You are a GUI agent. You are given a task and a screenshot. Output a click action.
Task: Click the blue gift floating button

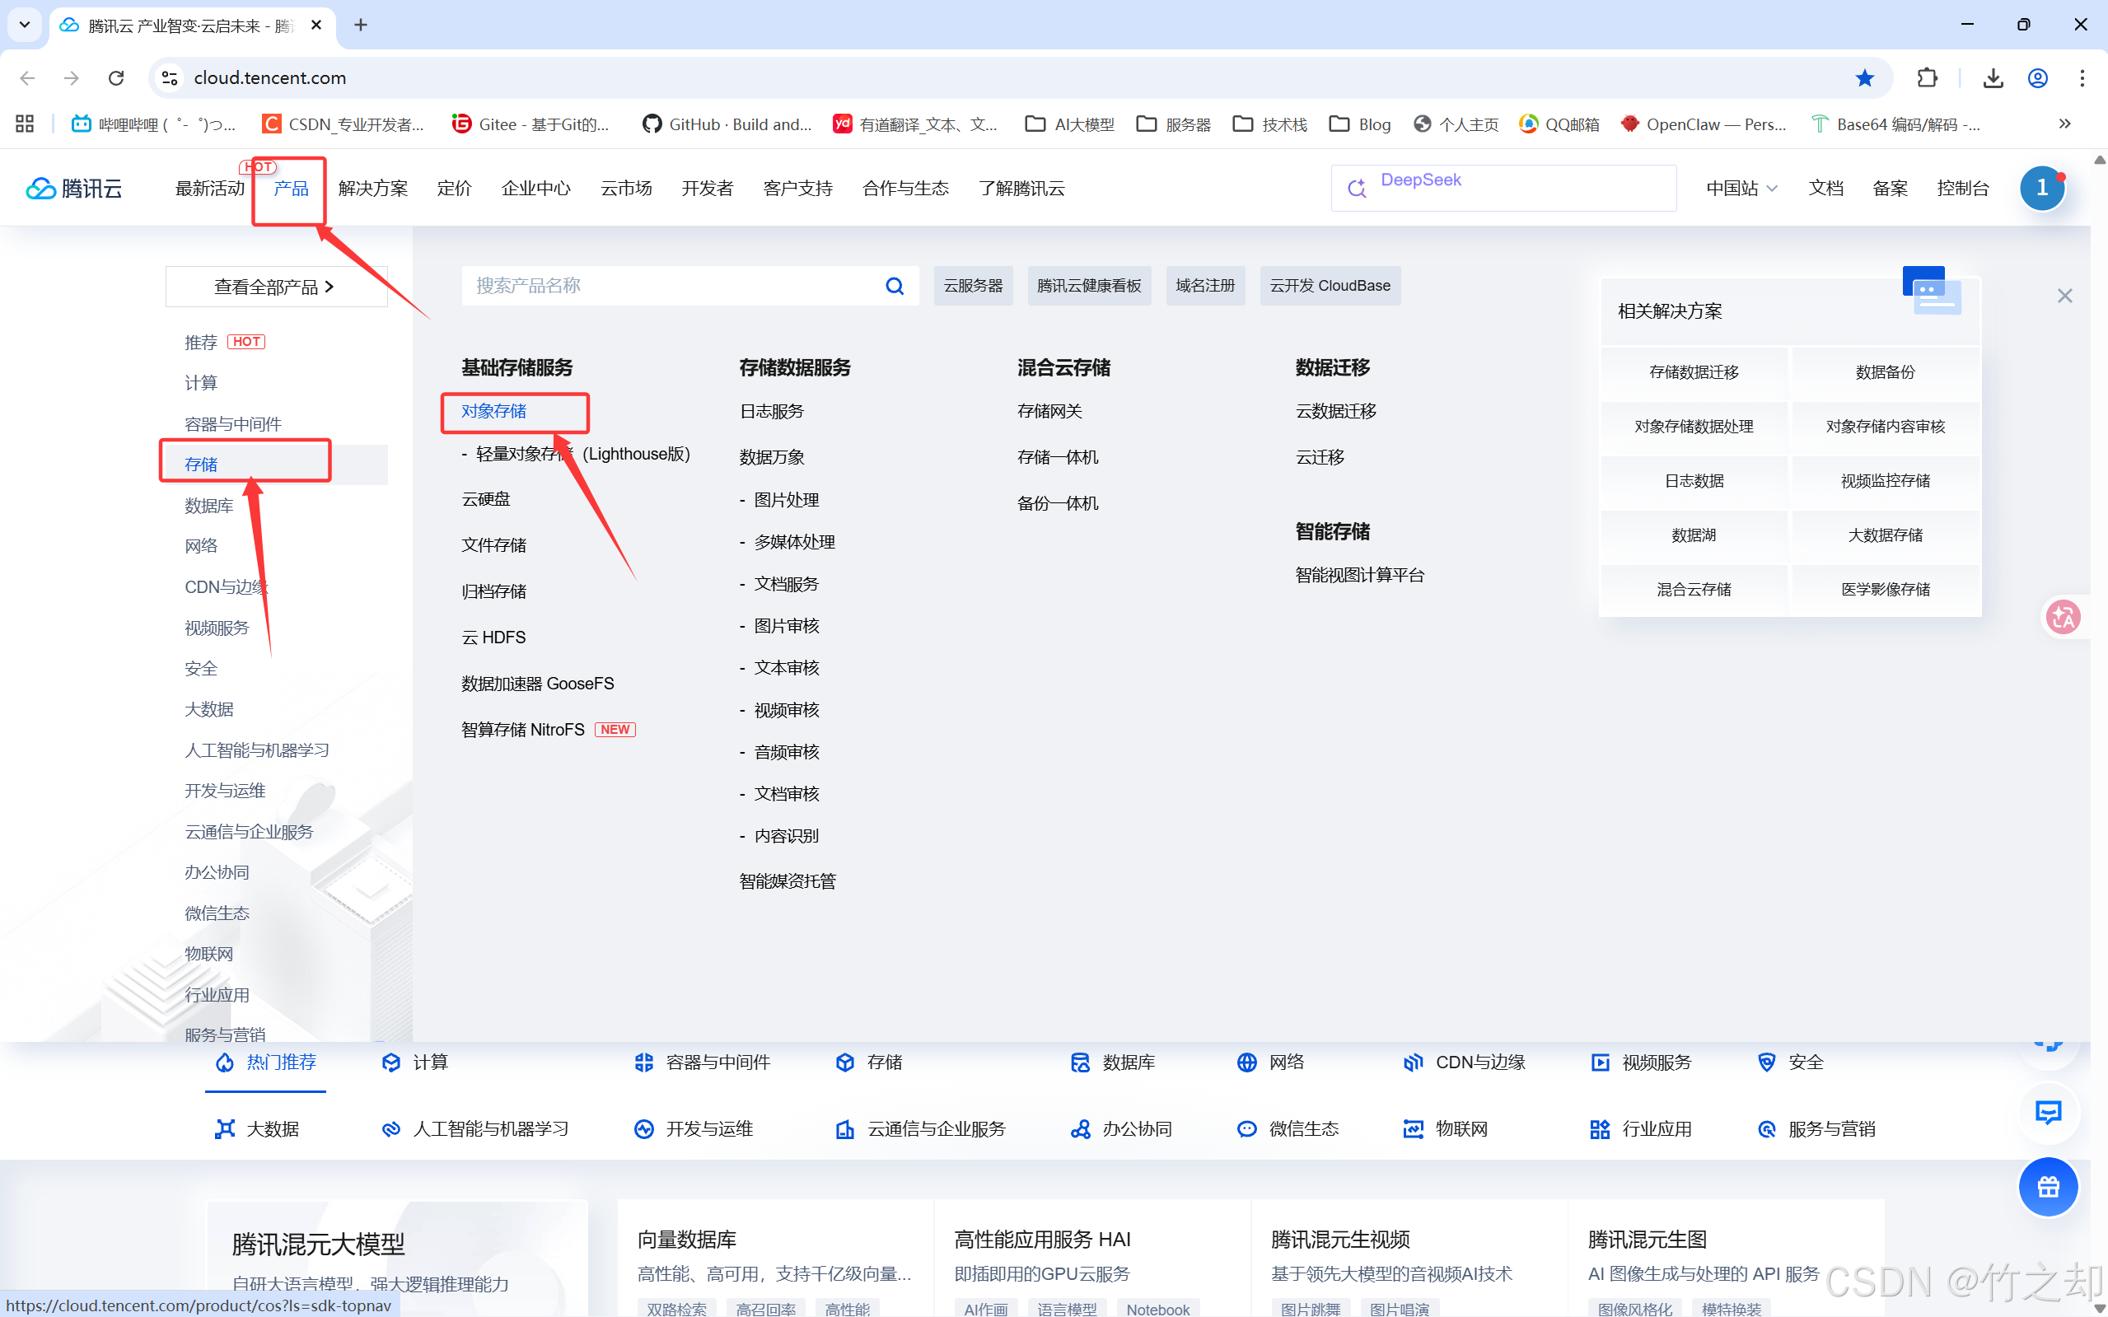[x=2048, y=1186]
